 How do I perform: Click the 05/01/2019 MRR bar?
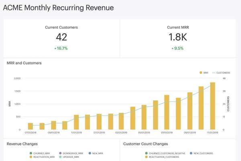click(x=144, y=117)
